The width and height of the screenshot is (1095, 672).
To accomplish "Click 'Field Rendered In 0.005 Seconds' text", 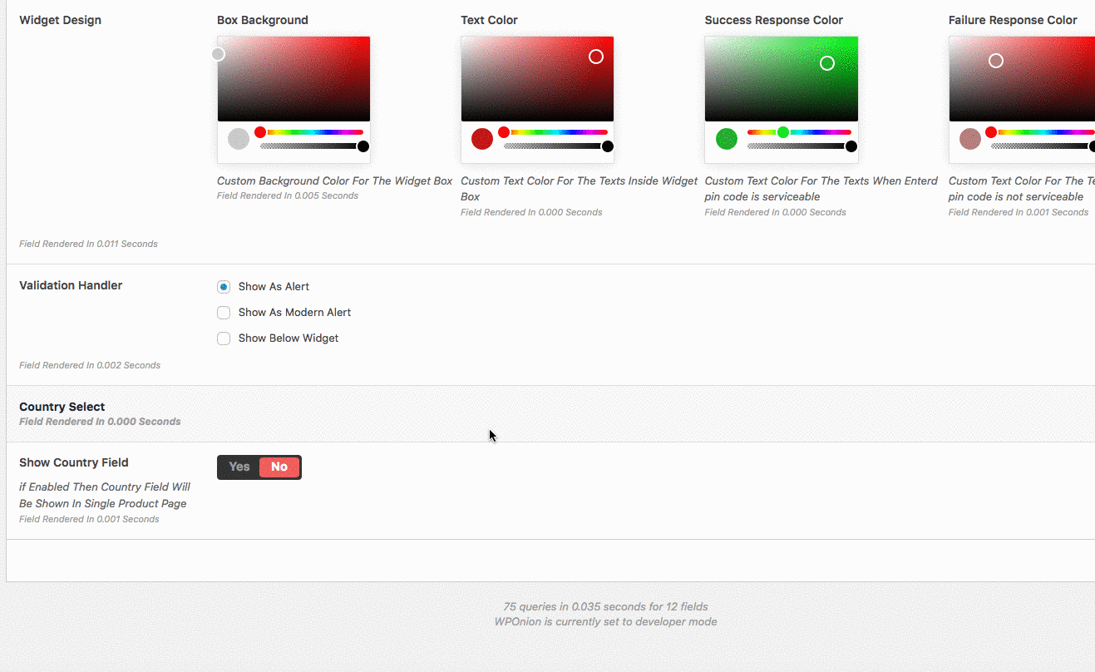I will tap(288, 196).
